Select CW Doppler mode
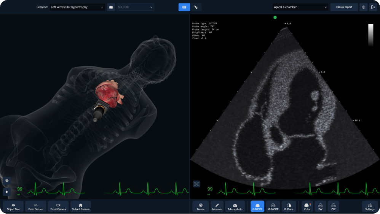 [x=333, y=206]
